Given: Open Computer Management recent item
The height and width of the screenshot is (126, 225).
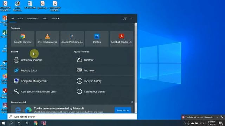Looking at the screenshot, I should point(41,81).
